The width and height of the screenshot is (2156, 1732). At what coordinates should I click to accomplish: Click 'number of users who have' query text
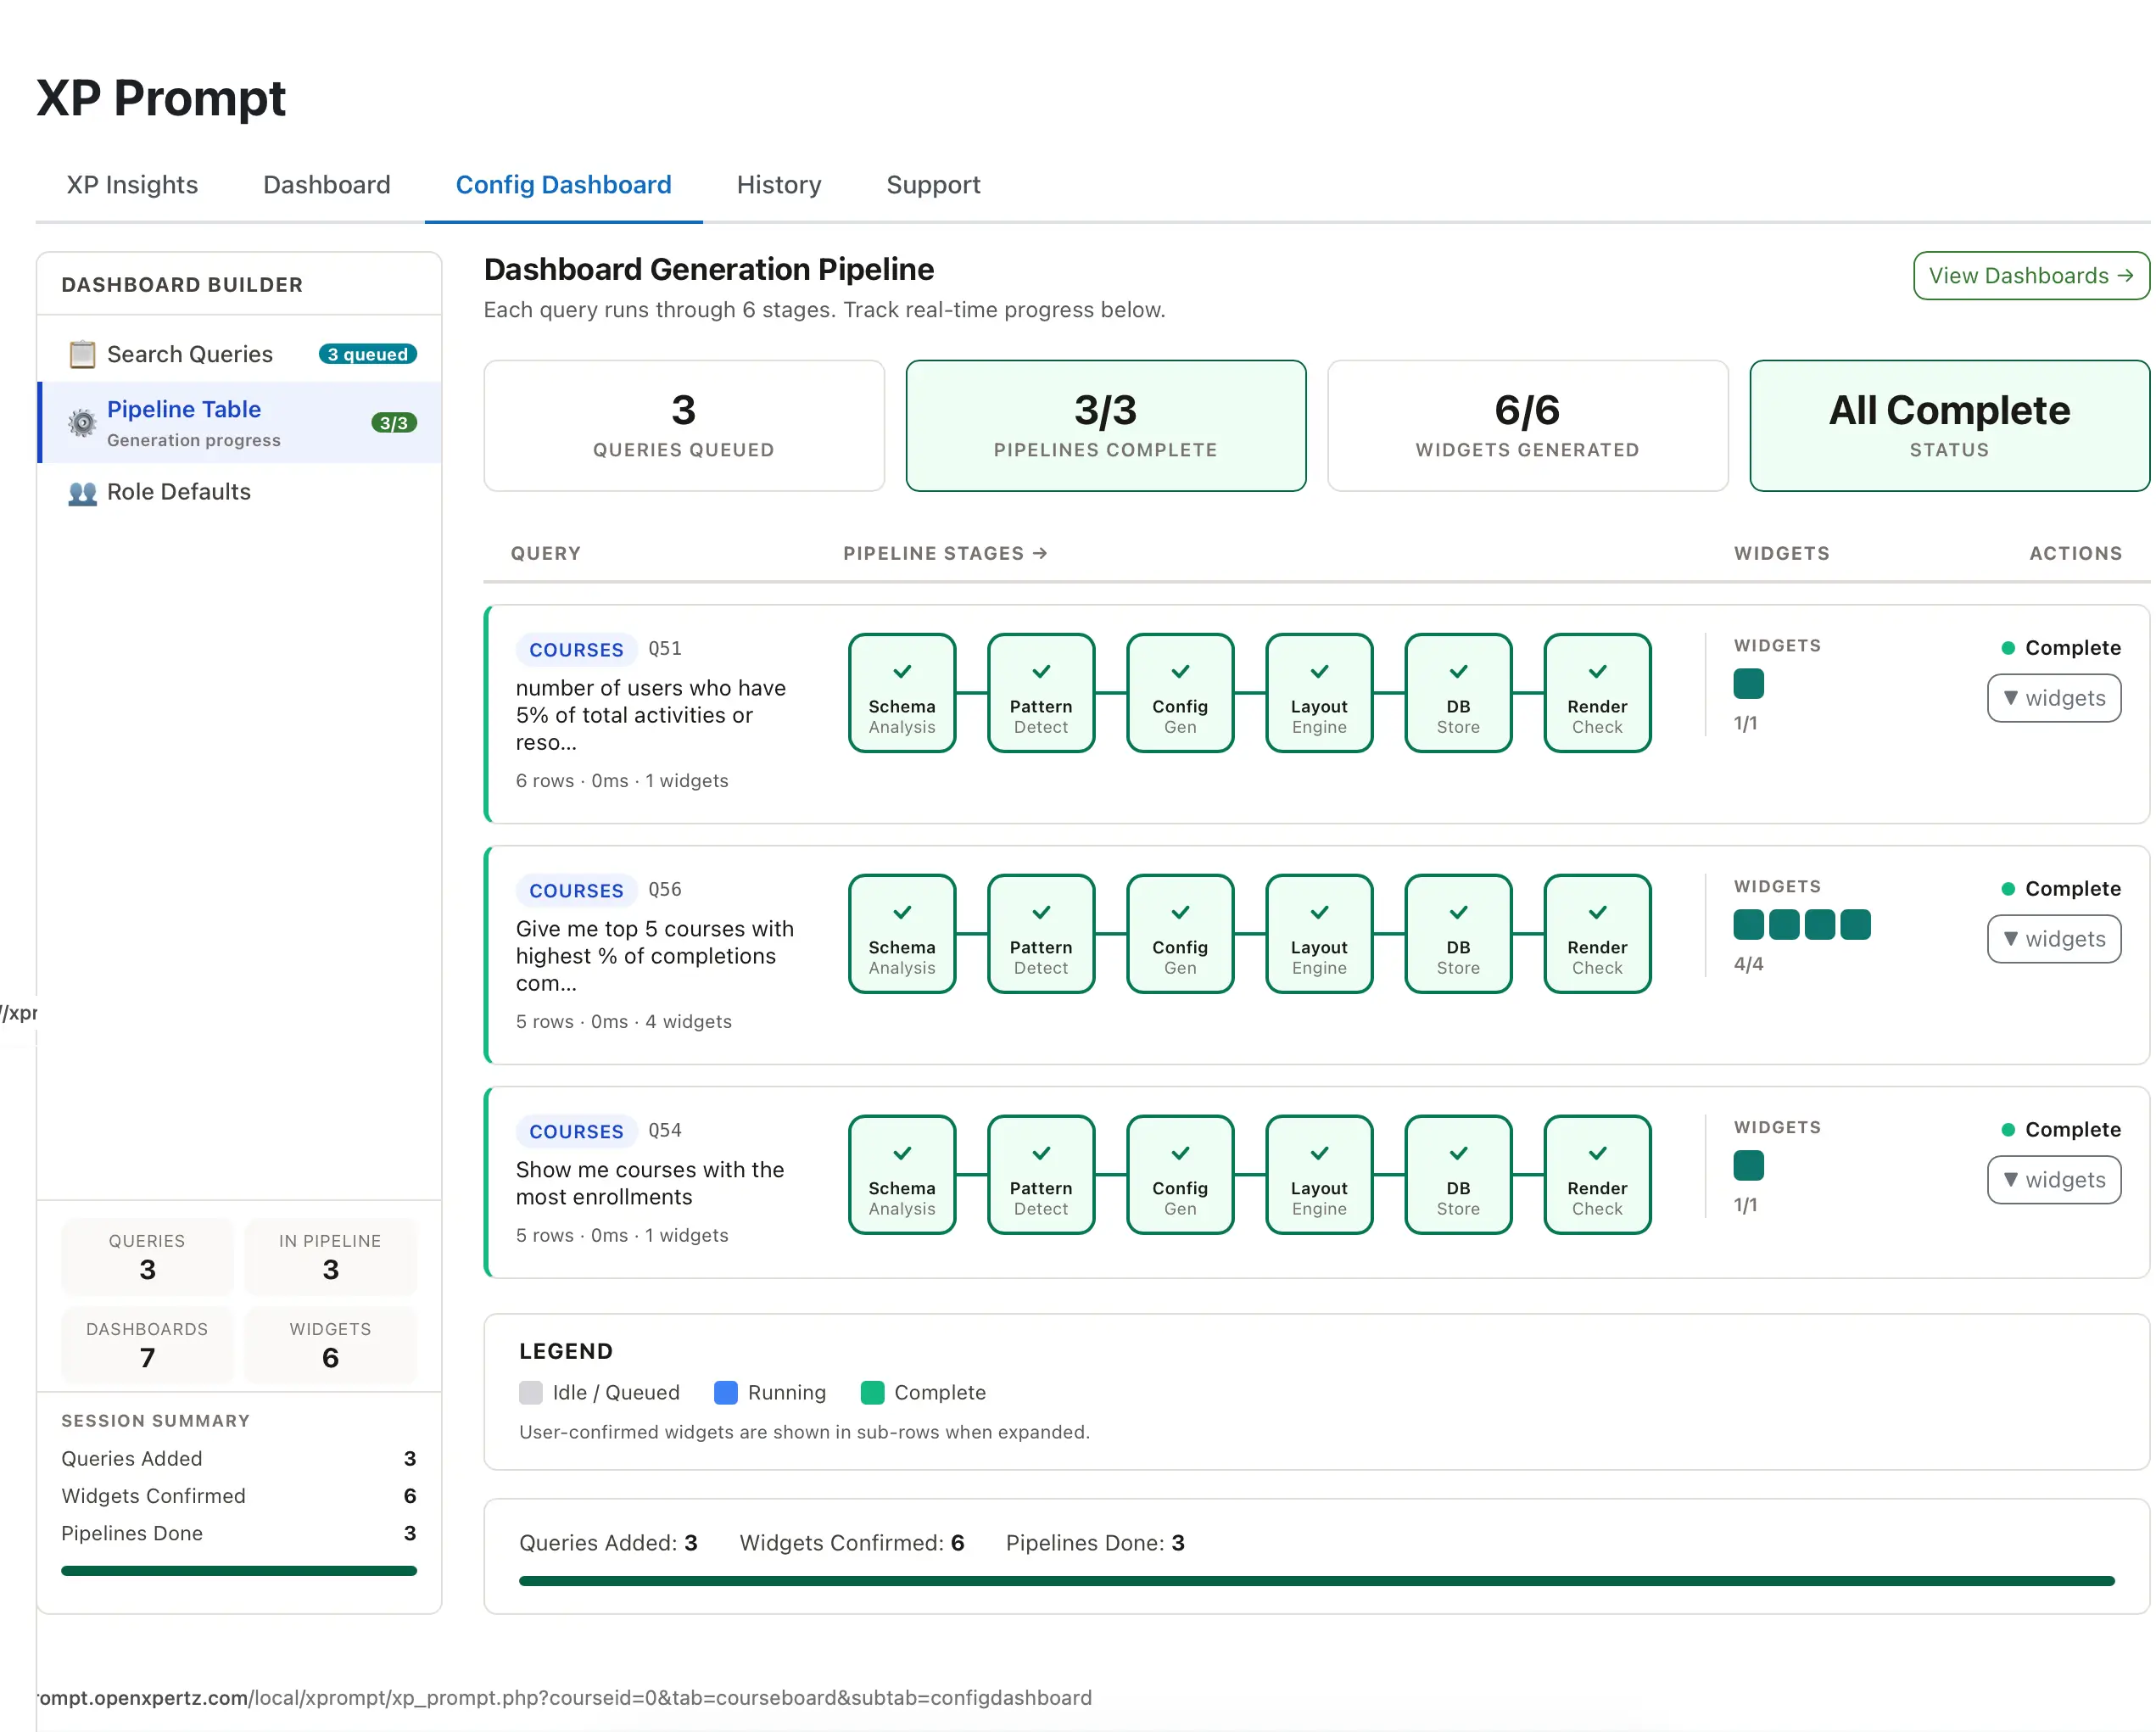click(x=651, y=688)
